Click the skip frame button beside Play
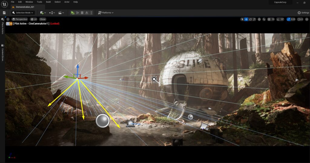The image size is (310, 163). pos(77,13)
